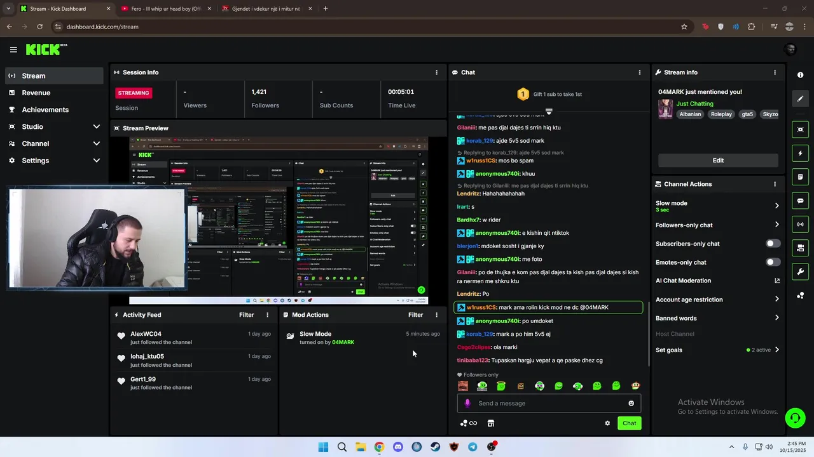Open a new browser tab
The width and height of the screenshot is (814, 457).
[326, 9]
